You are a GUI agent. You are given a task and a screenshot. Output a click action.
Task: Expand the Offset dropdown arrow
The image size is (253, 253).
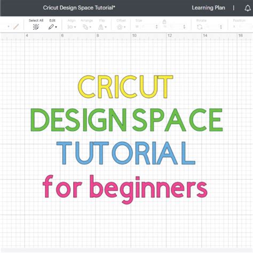tap(125, 27)
